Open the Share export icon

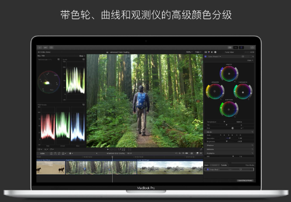point(252,48)
